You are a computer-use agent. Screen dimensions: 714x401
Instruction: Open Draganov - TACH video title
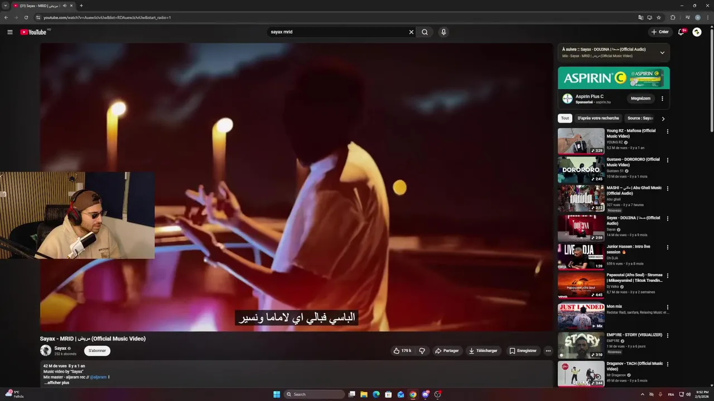click(x=635, y=366)
